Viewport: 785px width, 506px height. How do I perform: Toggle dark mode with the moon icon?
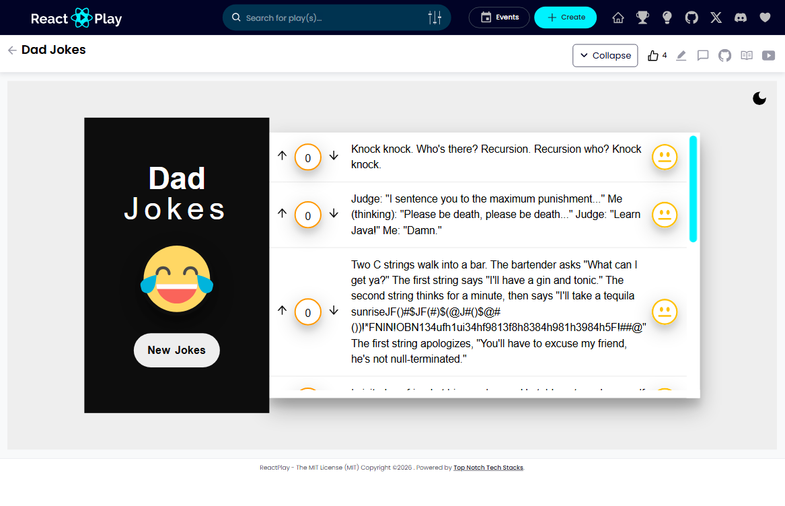click(759, 98)
